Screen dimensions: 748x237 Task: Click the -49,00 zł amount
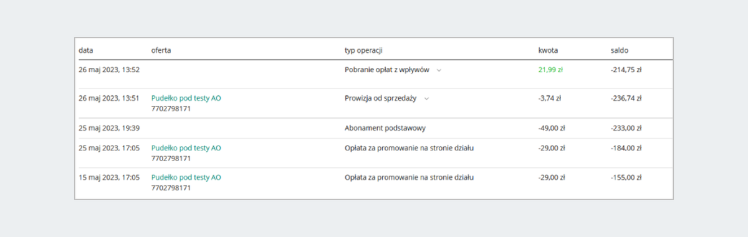tap(552, 128)
